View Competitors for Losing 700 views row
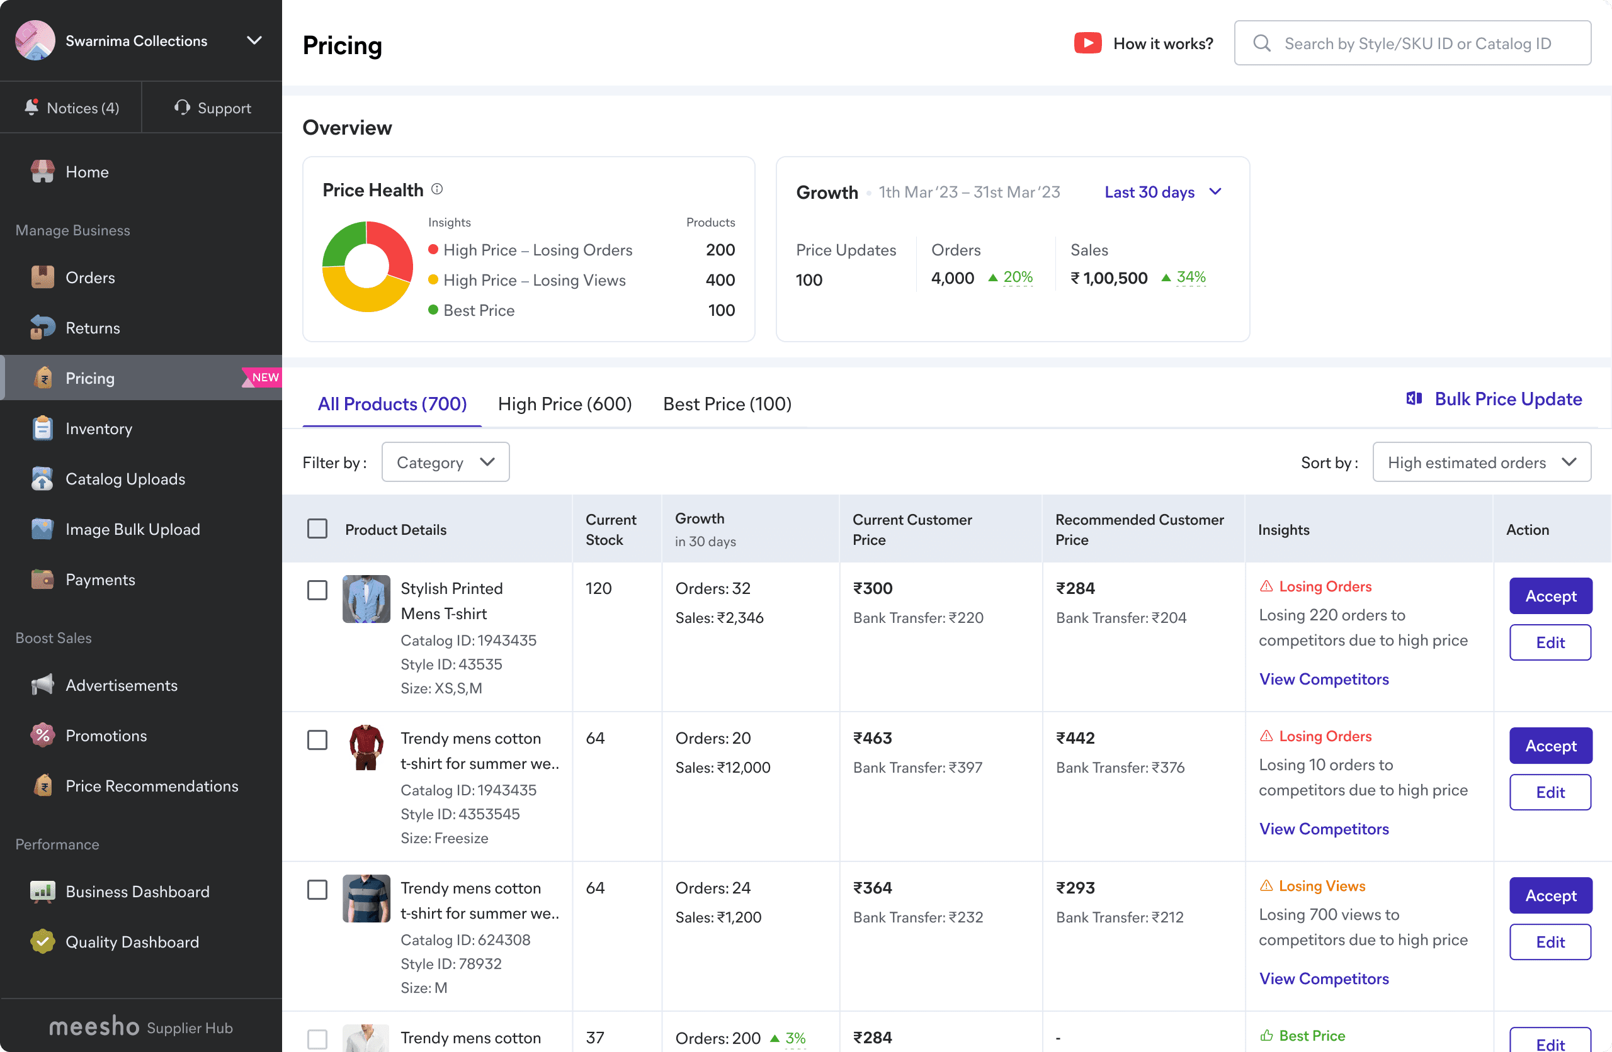Image resolution: width=1612 pixels, height=1052 pixels. pyautogui.click(x=1324, y=978)
